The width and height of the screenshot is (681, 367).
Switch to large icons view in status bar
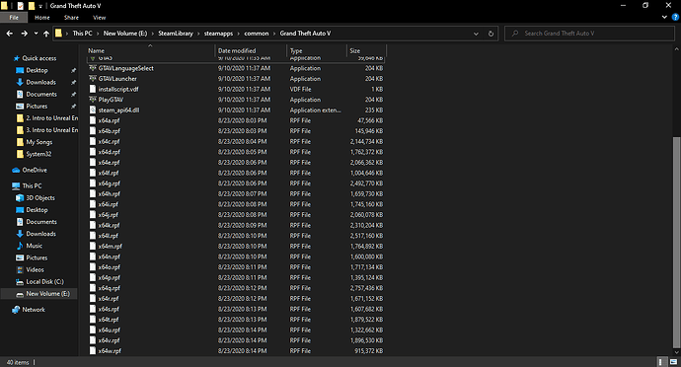click(674, 362)
